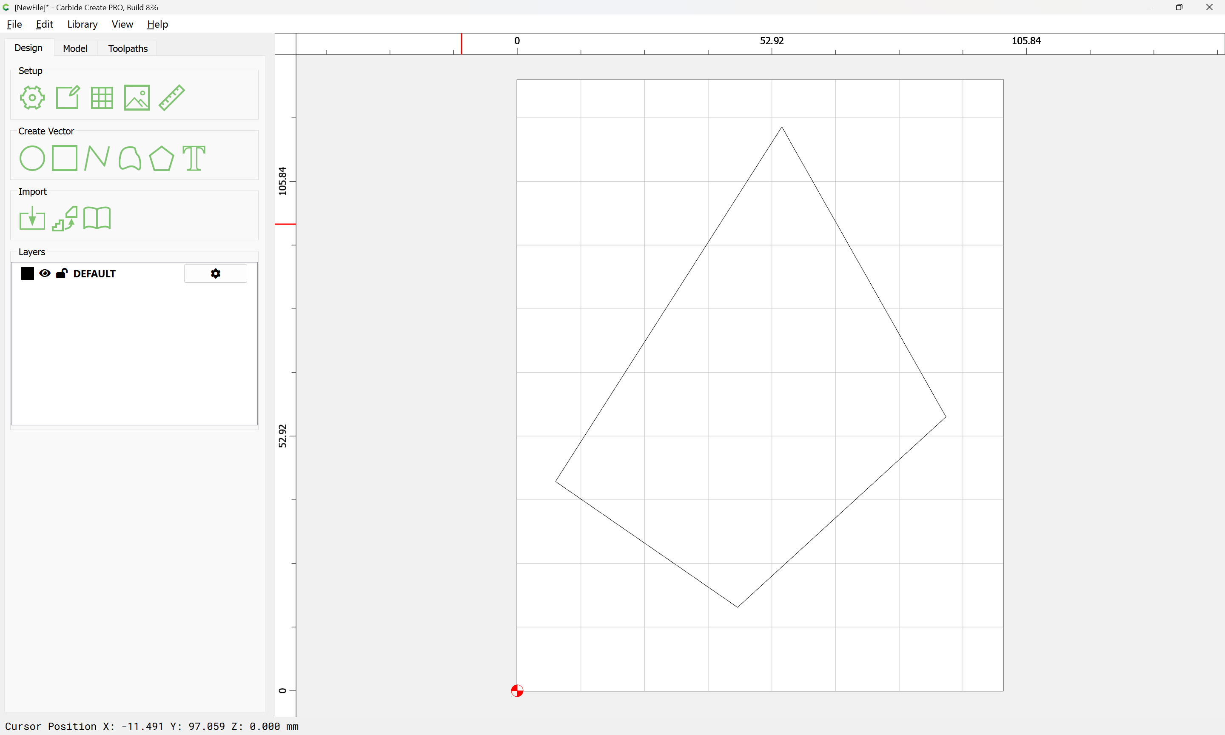Image resolution: width=1225 pixels, height=735 pixels.
Task: Click the Trace Image icon
Action: coord(65,219)
